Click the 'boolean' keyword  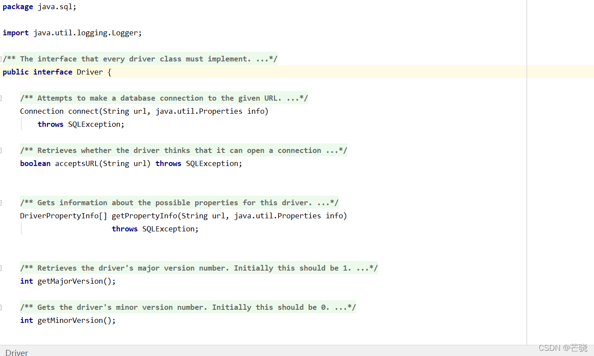(35, 163)
